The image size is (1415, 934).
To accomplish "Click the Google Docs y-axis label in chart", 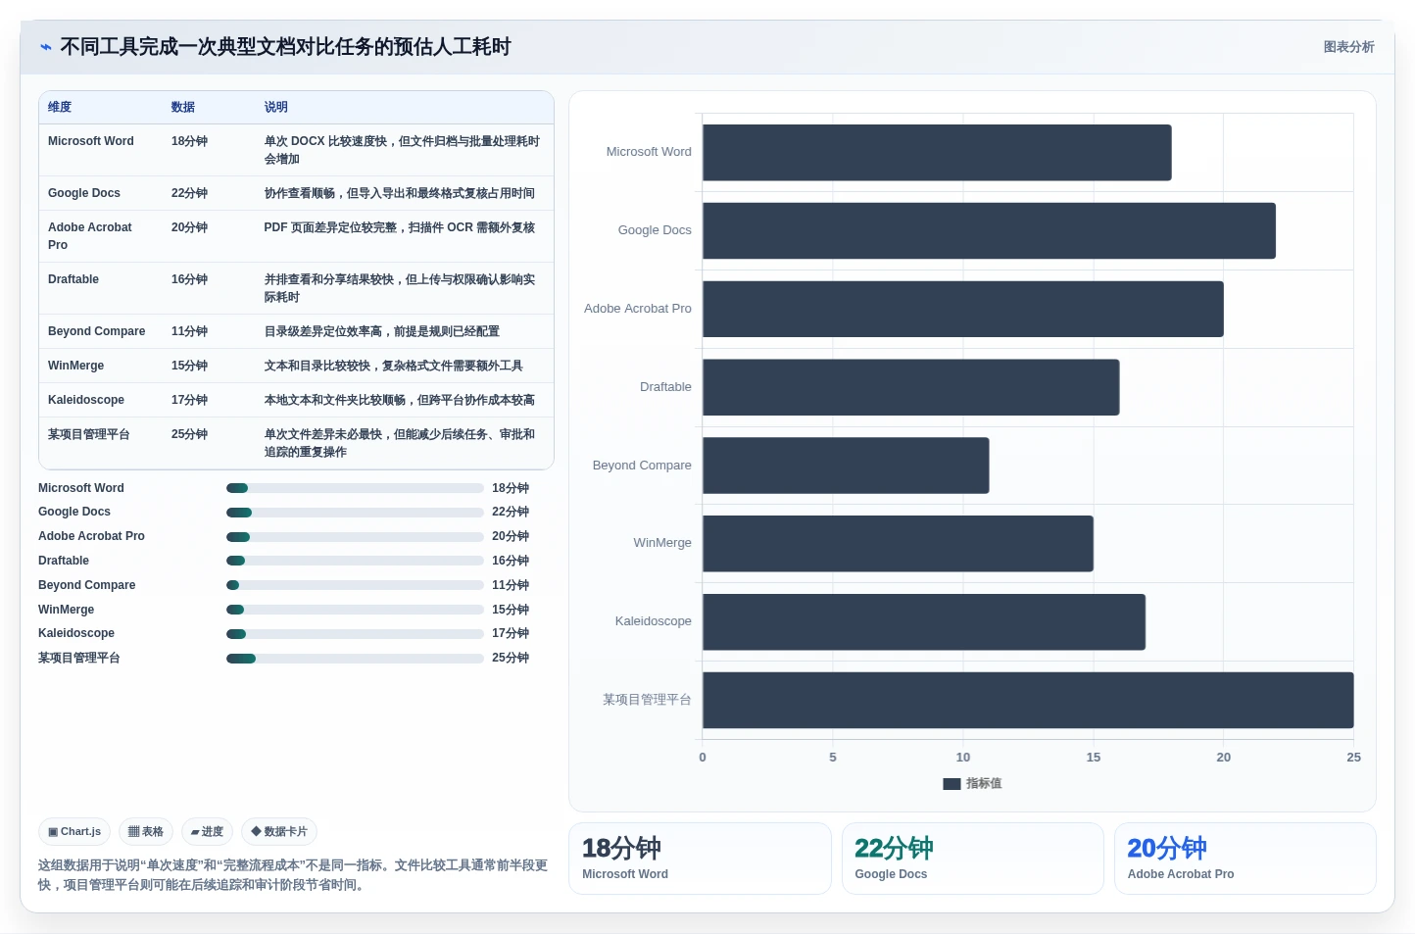I will tap(655, 230).
